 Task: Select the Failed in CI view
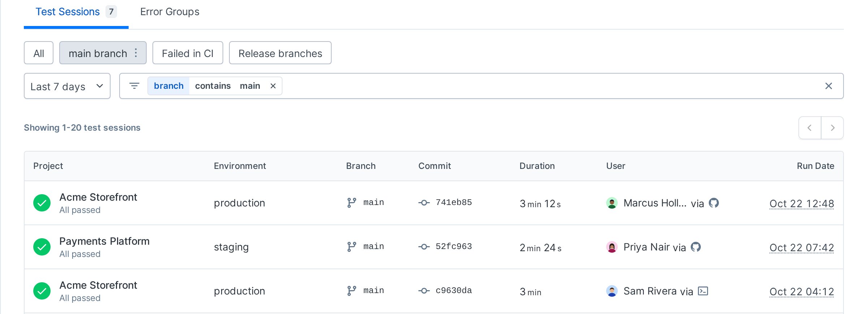pos(188,53)
